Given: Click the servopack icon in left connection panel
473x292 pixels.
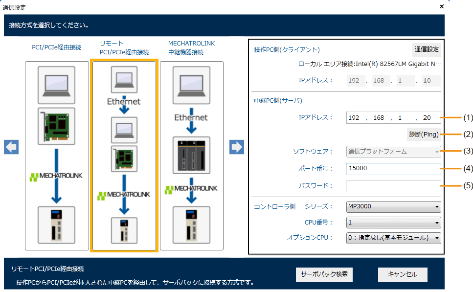Looking at the screenshot, I should tap(57, 225).
